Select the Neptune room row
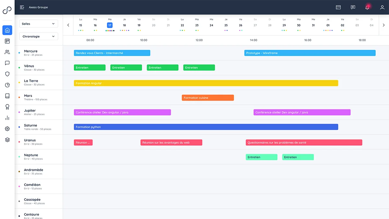This screenshot has height=219, width=389. [39, 157]
